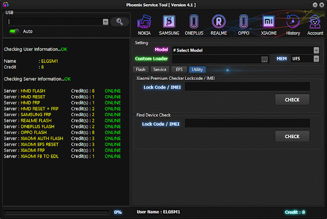Focus the Xiaomi Premium Checker IMEI field
This screenshot has height=219, width=327.
pyautogui.click(x=247, y=87)
